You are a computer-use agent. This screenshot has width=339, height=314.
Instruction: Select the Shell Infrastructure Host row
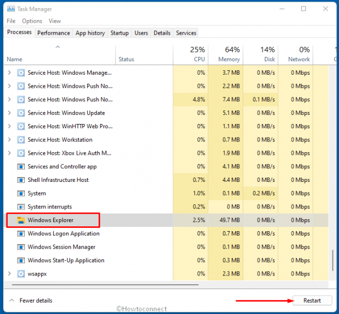[x=166, y=180]
